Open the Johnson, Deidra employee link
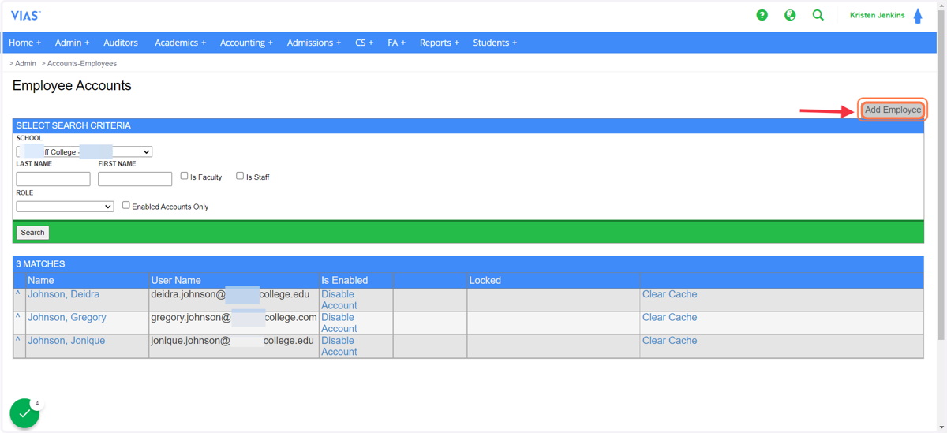Image resolution: width=947 pixels, height=433 pixels. coord(64,294)
